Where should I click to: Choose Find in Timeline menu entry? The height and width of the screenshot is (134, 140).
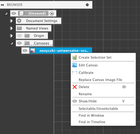click(92, 122)
